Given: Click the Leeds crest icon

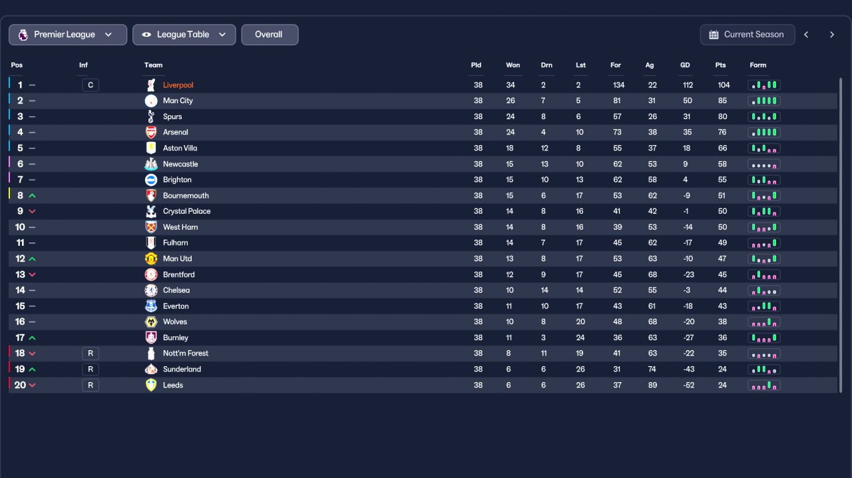Looking at the screenshot, I should (151, 385).
